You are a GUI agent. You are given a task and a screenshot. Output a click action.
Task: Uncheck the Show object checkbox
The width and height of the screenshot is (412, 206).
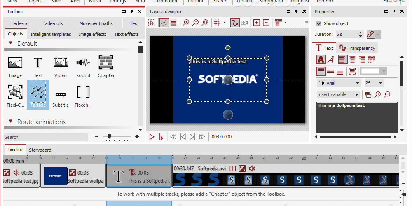319,23
